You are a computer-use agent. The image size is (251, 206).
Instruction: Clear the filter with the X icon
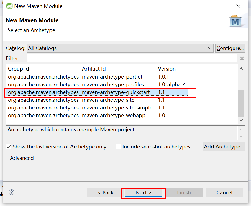coord(242,59)
